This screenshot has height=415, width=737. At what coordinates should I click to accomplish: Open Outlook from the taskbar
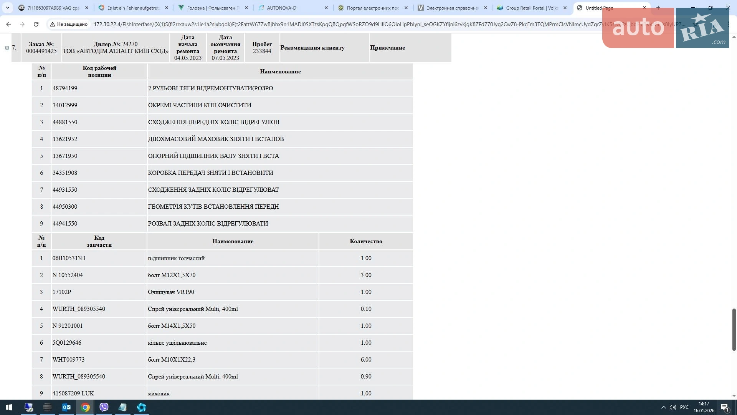pos(66,407)
